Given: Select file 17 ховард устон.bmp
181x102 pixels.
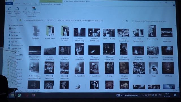Looking at the screenshot, I should point(138,53).
